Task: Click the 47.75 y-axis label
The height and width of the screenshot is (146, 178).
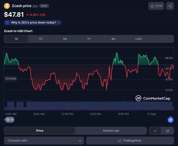Action: [x=169, y=68]
